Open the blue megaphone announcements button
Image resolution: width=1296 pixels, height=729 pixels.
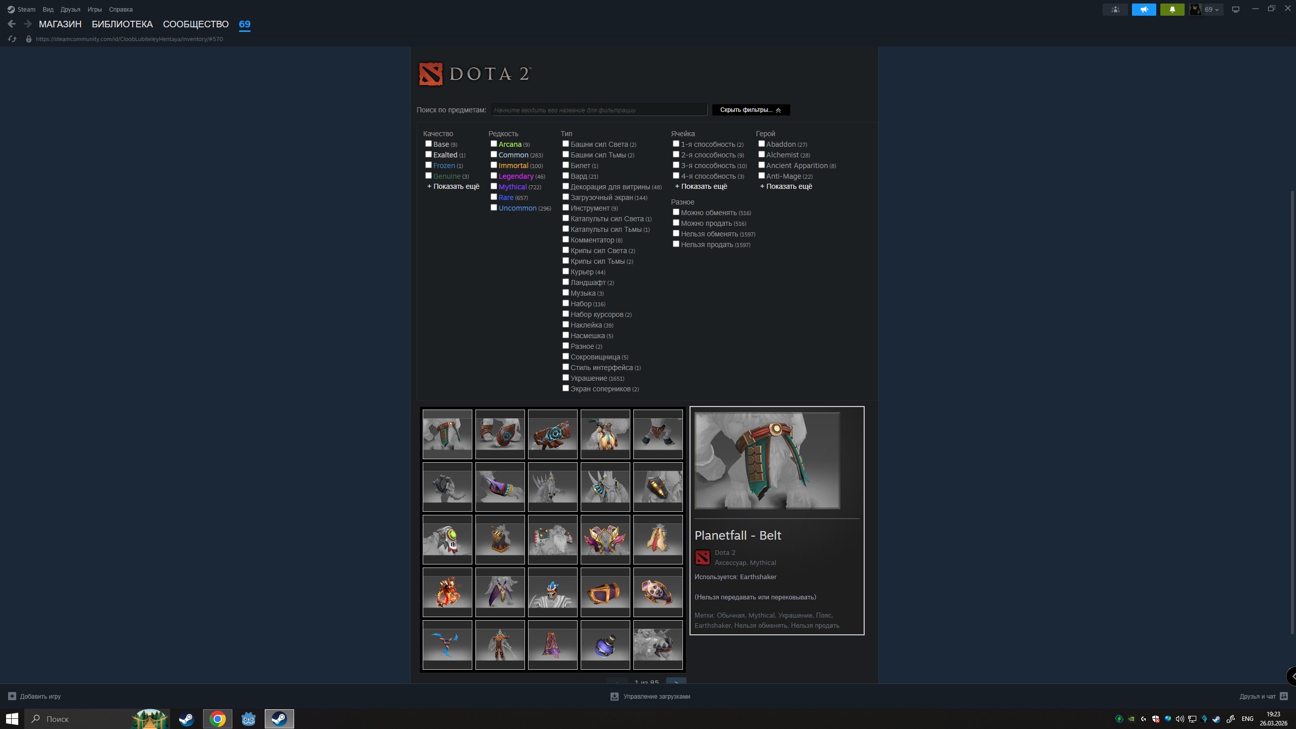tap(1144, 9)
